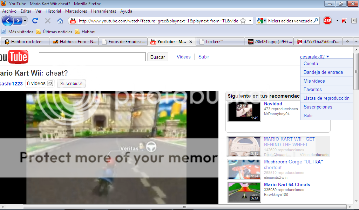Image resolution: width=359 pixels, height=210 pixels.
Task: Bookmark this page with the star icon
Action: point(243,21)
